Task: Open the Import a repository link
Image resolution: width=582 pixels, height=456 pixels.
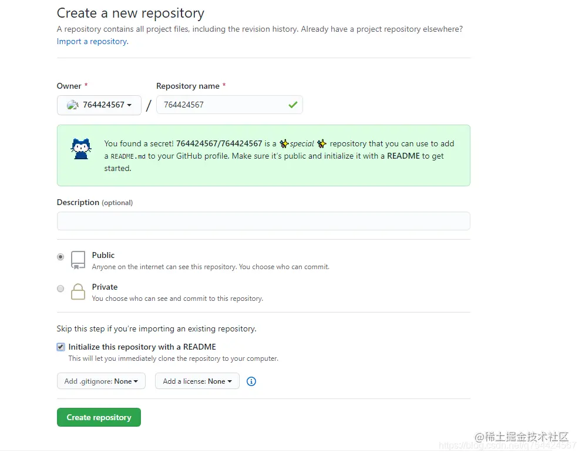Action: point(92,41)
